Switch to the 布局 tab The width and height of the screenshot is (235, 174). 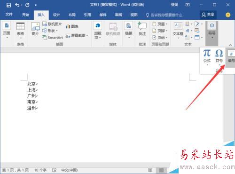(x=72, y=15)
